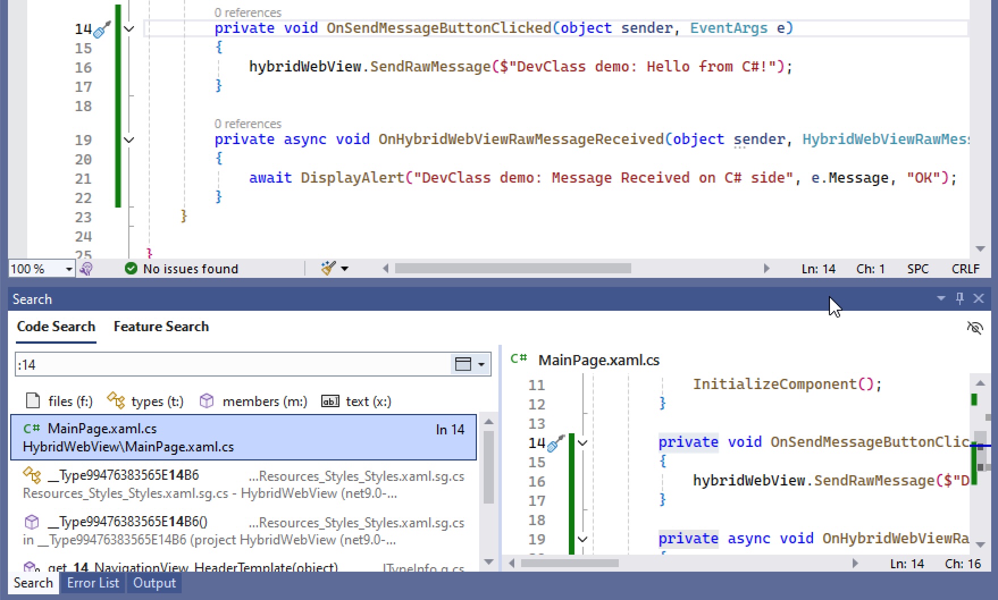Click the search results layout icon
This screenshot has height=600, width=998.
462,364
